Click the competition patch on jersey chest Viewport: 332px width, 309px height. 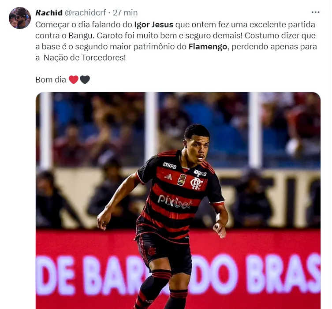coord(182,180)
